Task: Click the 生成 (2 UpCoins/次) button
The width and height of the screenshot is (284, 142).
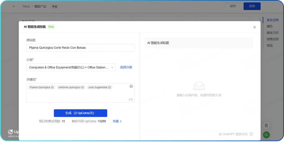Action: pos(80,113)
